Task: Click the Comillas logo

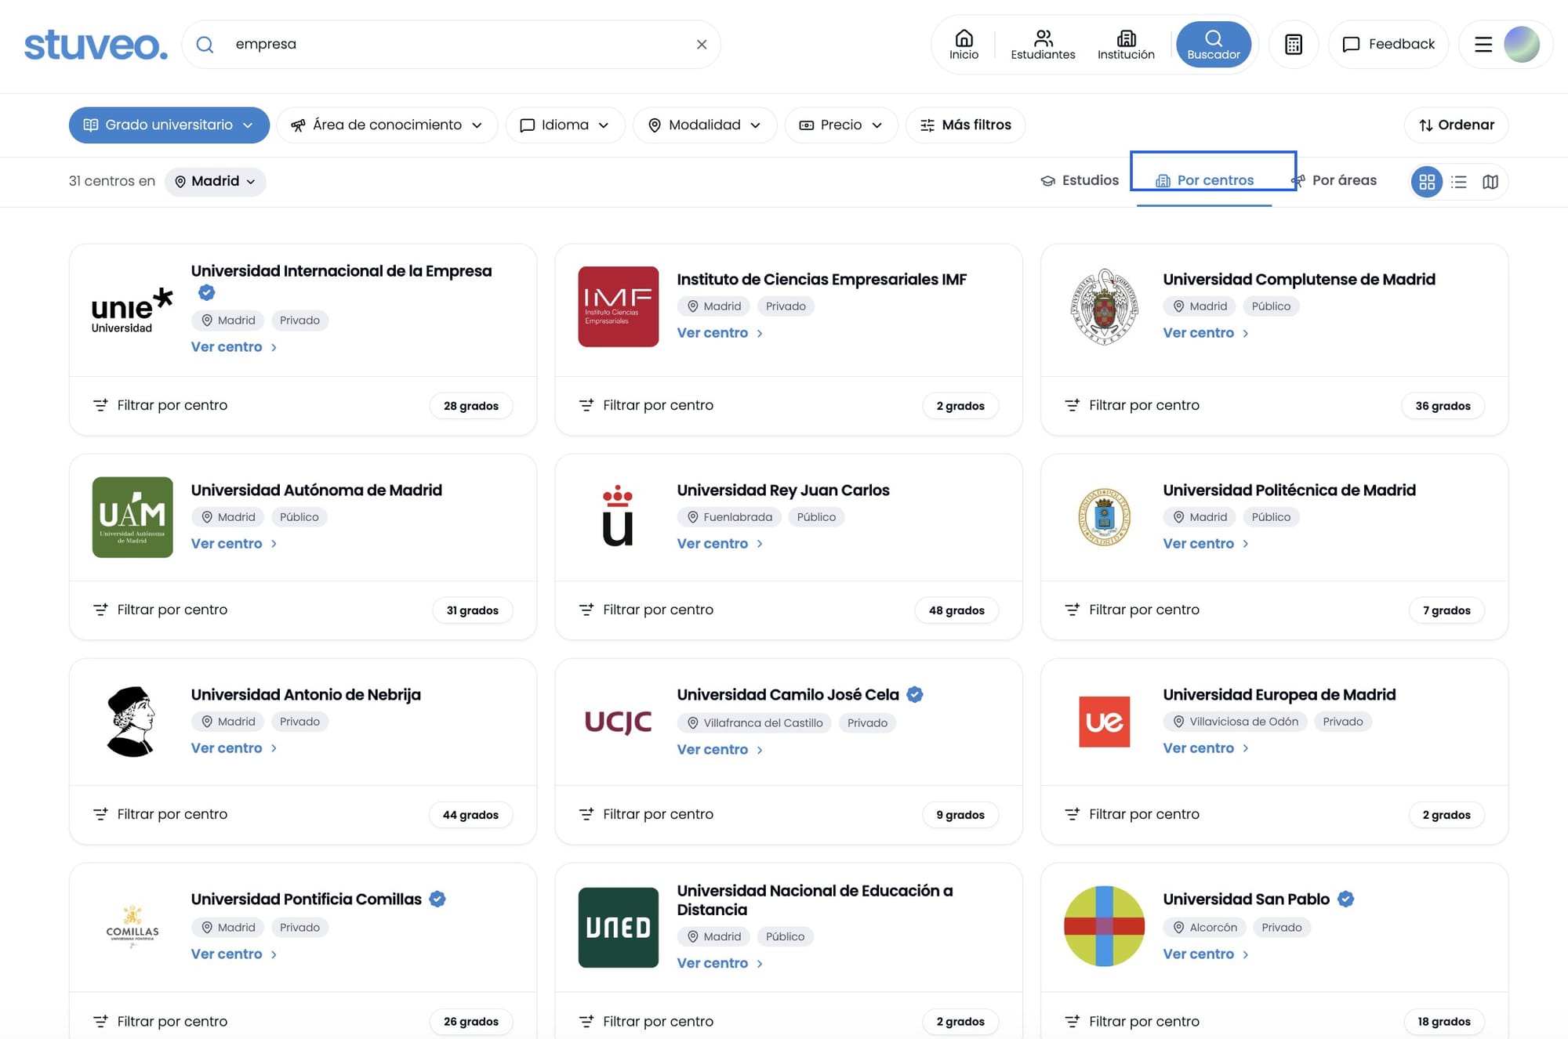Action: click(132, 926)
